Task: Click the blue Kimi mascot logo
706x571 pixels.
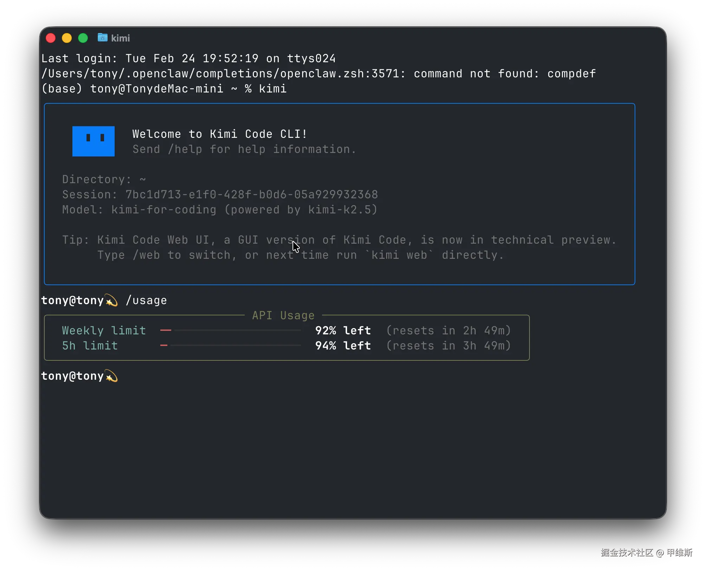Action: 93,141
